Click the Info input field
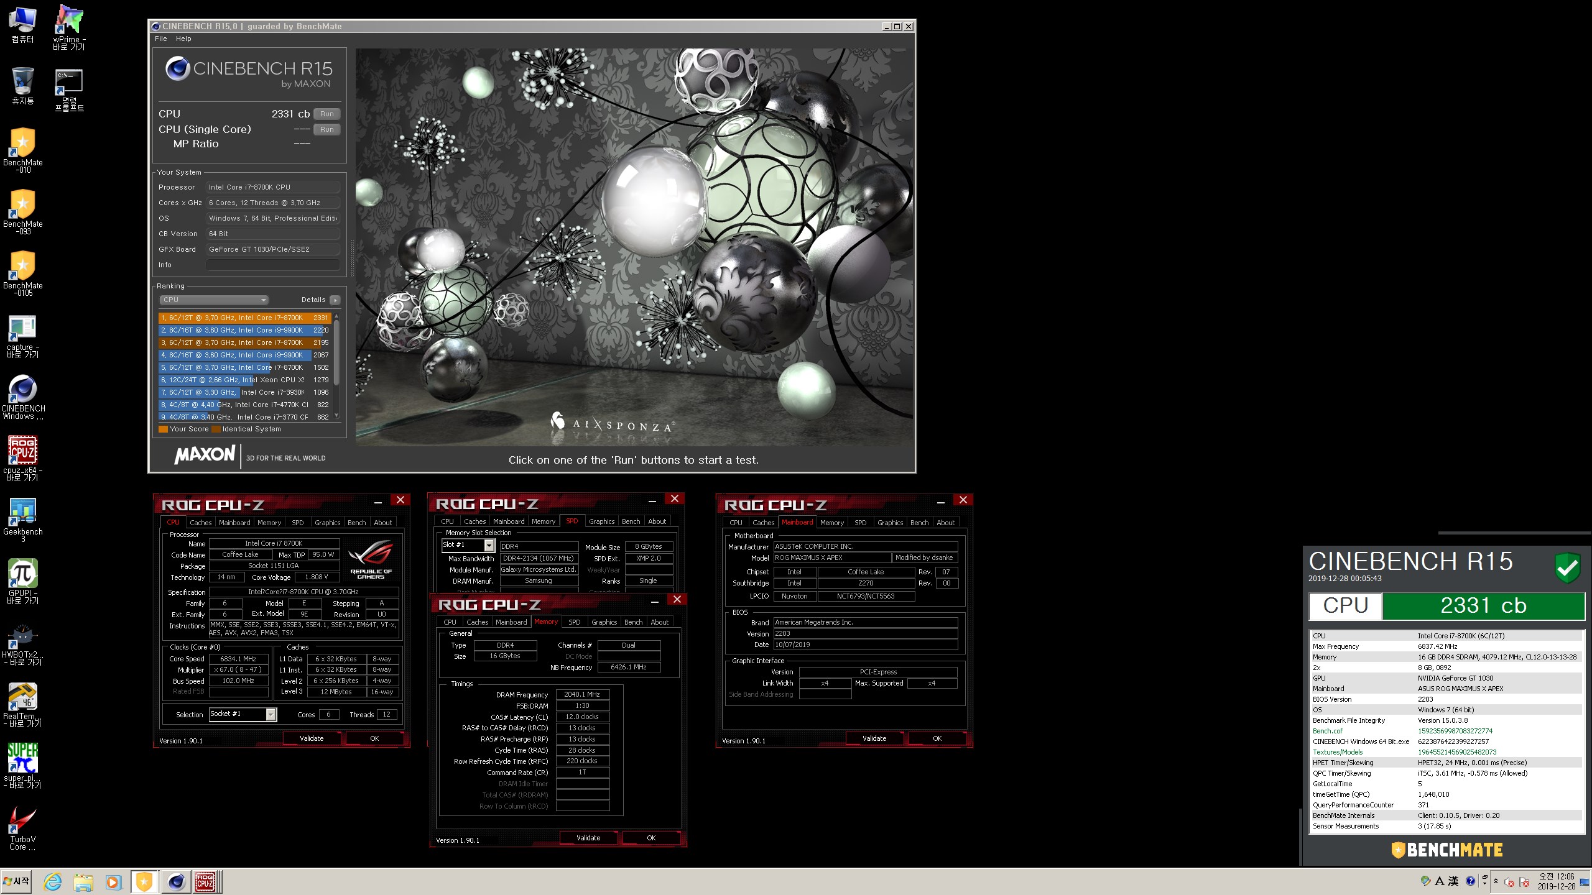1592x895 pixels. tap(273, 265)
